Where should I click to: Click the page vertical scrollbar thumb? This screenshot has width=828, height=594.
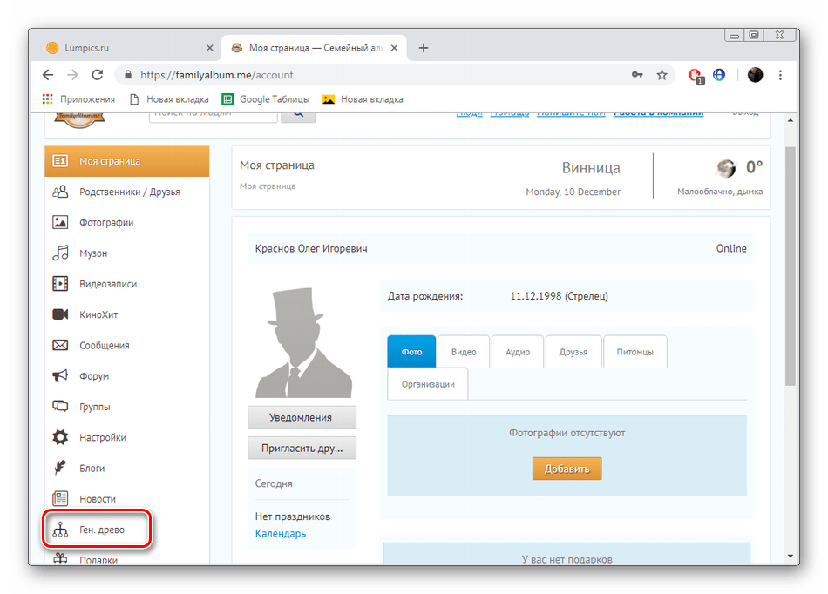[x=790, y=267]
